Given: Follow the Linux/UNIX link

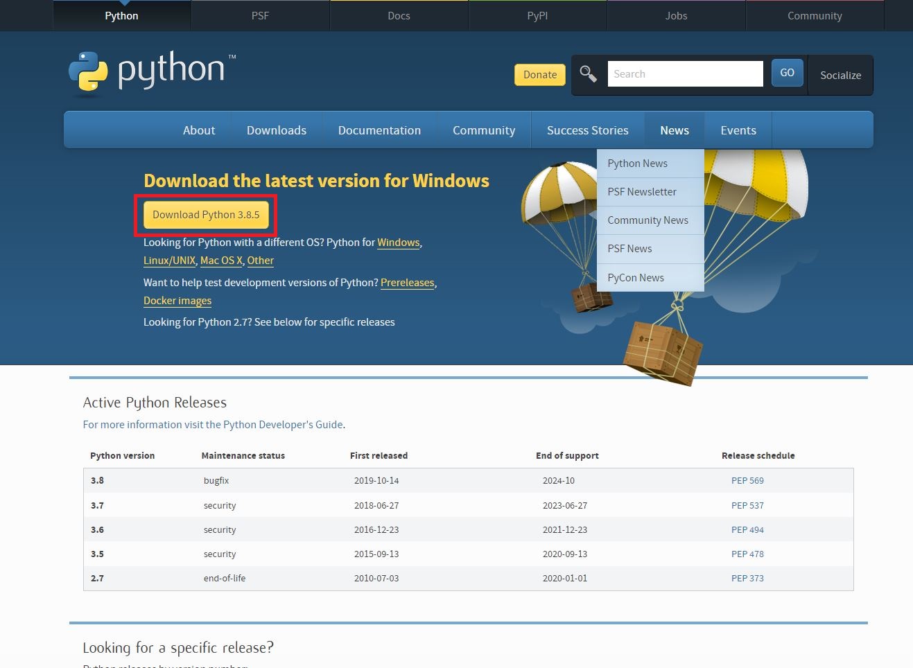Looking at the screenshot, I should tap(170, 261).
